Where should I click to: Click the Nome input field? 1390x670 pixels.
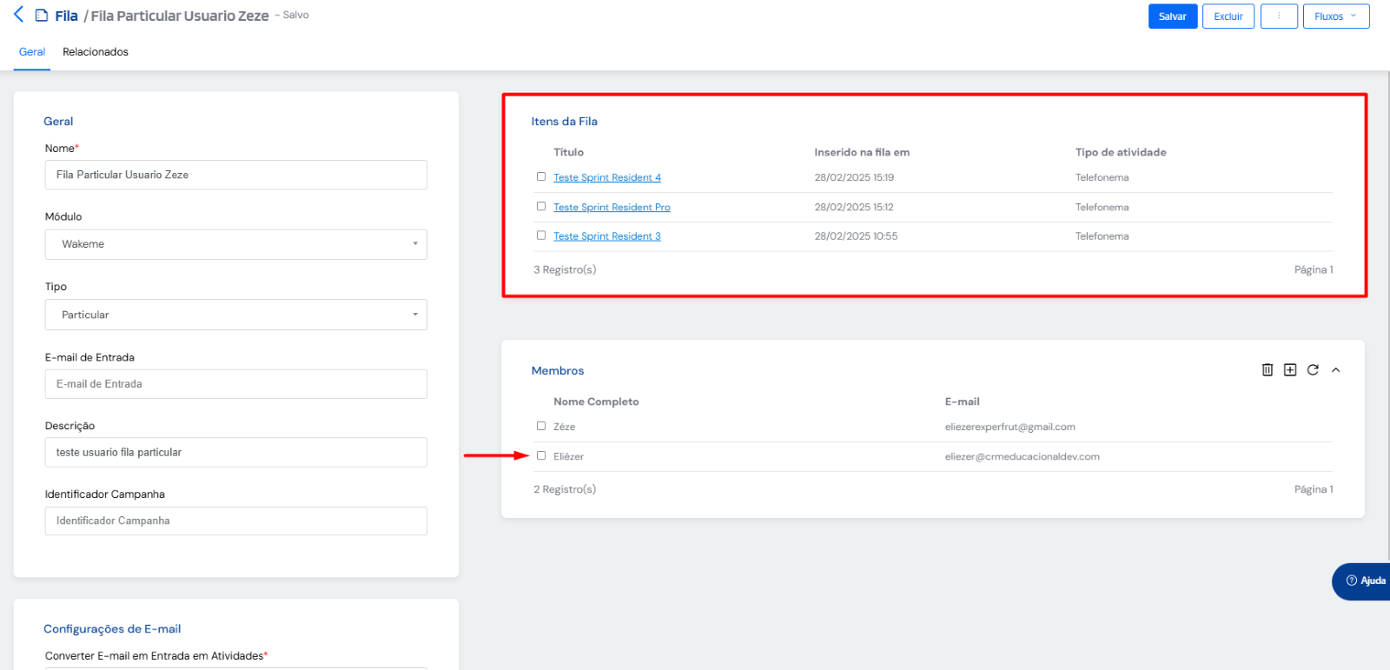point(236,175)
